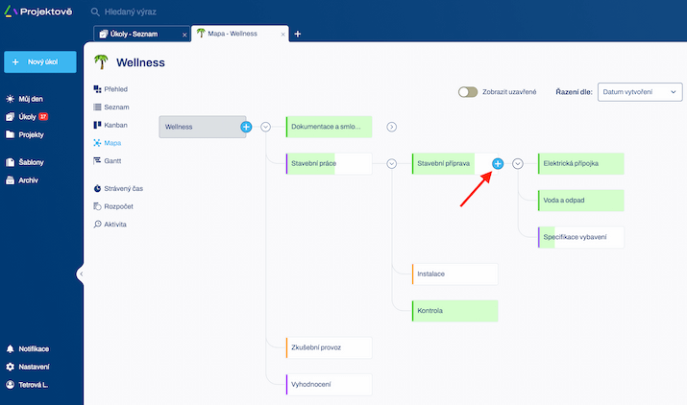
Task: Add a new tab with plus icon
Action: [298, 34]
